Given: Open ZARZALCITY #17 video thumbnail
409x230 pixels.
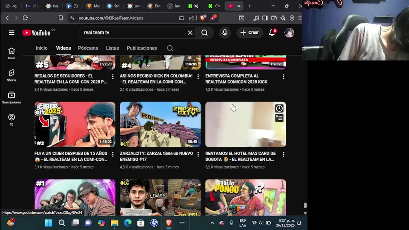Looking at the screenshot, I should [160, 124].
